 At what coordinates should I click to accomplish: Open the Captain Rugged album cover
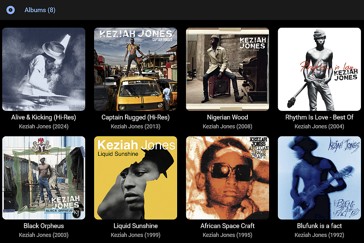136,69
